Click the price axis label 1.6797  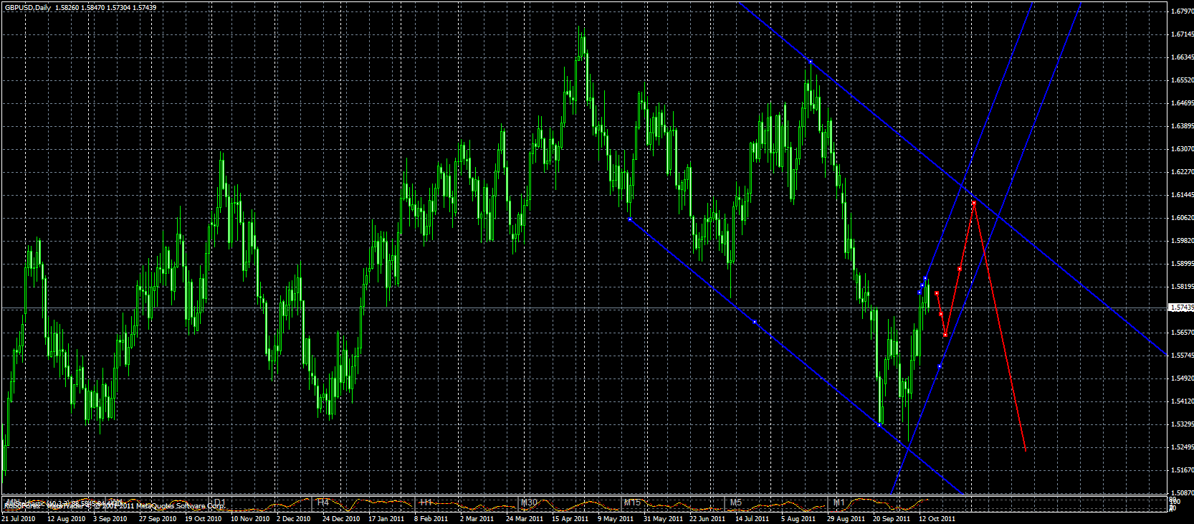pos(1183,11)
